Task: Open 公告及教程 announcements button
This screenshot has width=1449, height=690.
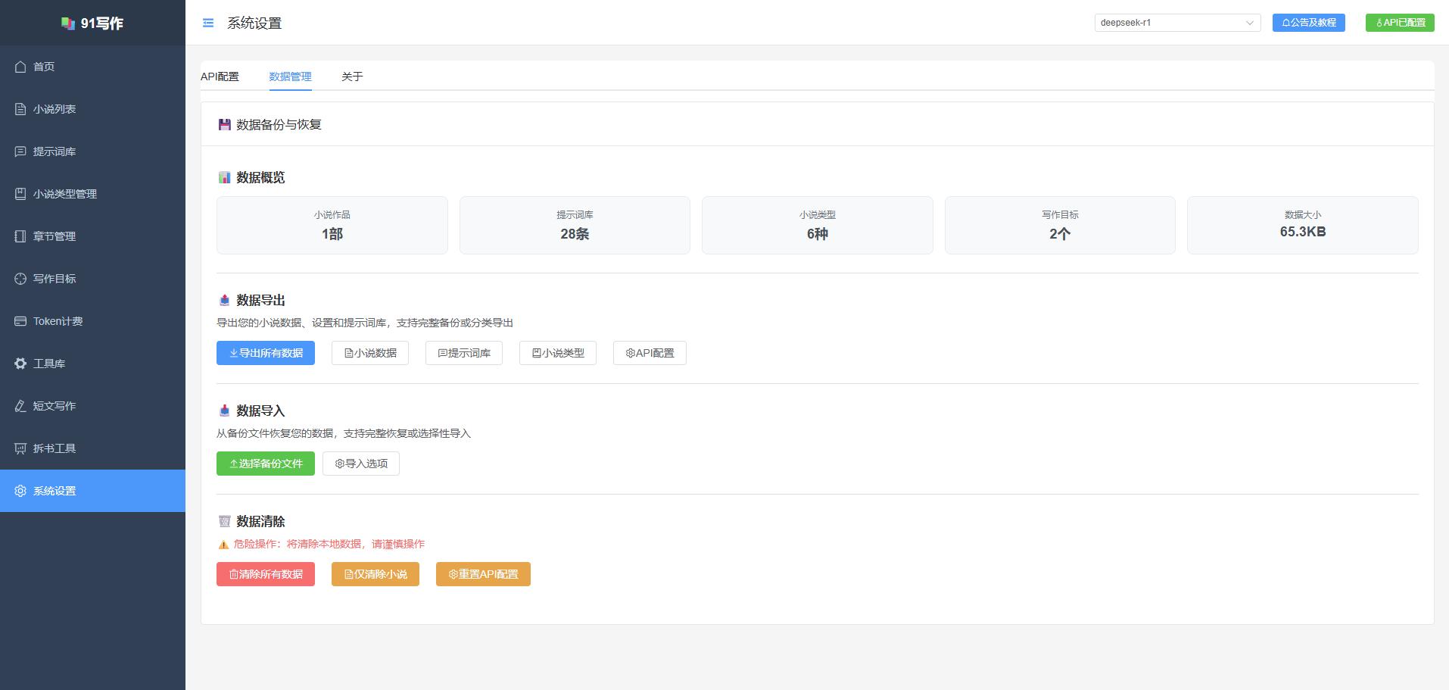Action: coord(1309,23)
